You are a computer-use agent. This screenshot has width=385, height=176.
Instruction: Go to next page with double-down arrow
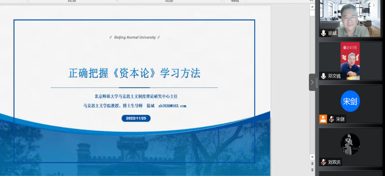[312, 170]
